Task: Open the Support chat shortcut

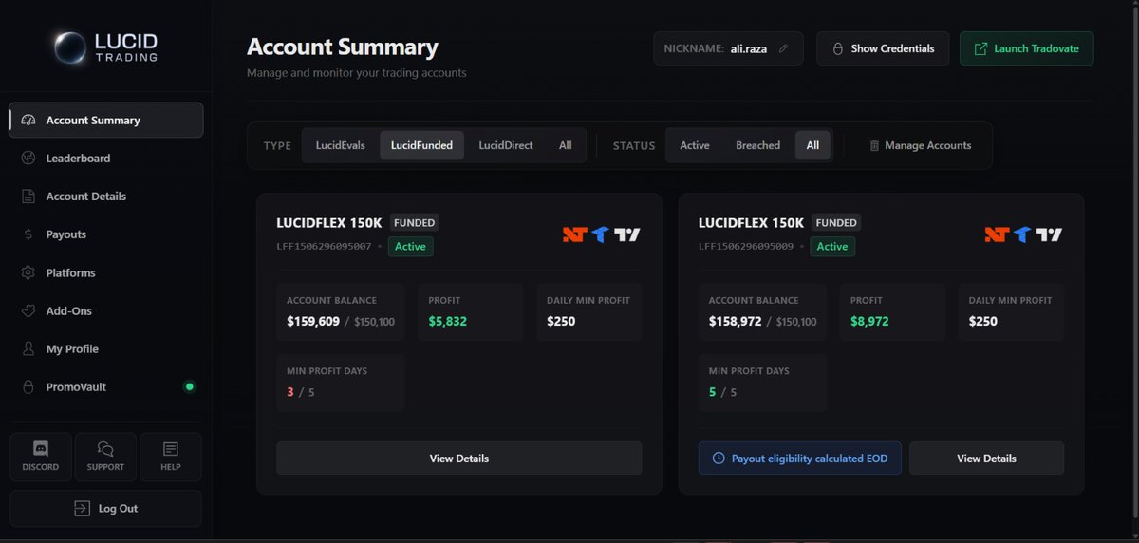Action: pyautogui.click(x=105, y=457)
